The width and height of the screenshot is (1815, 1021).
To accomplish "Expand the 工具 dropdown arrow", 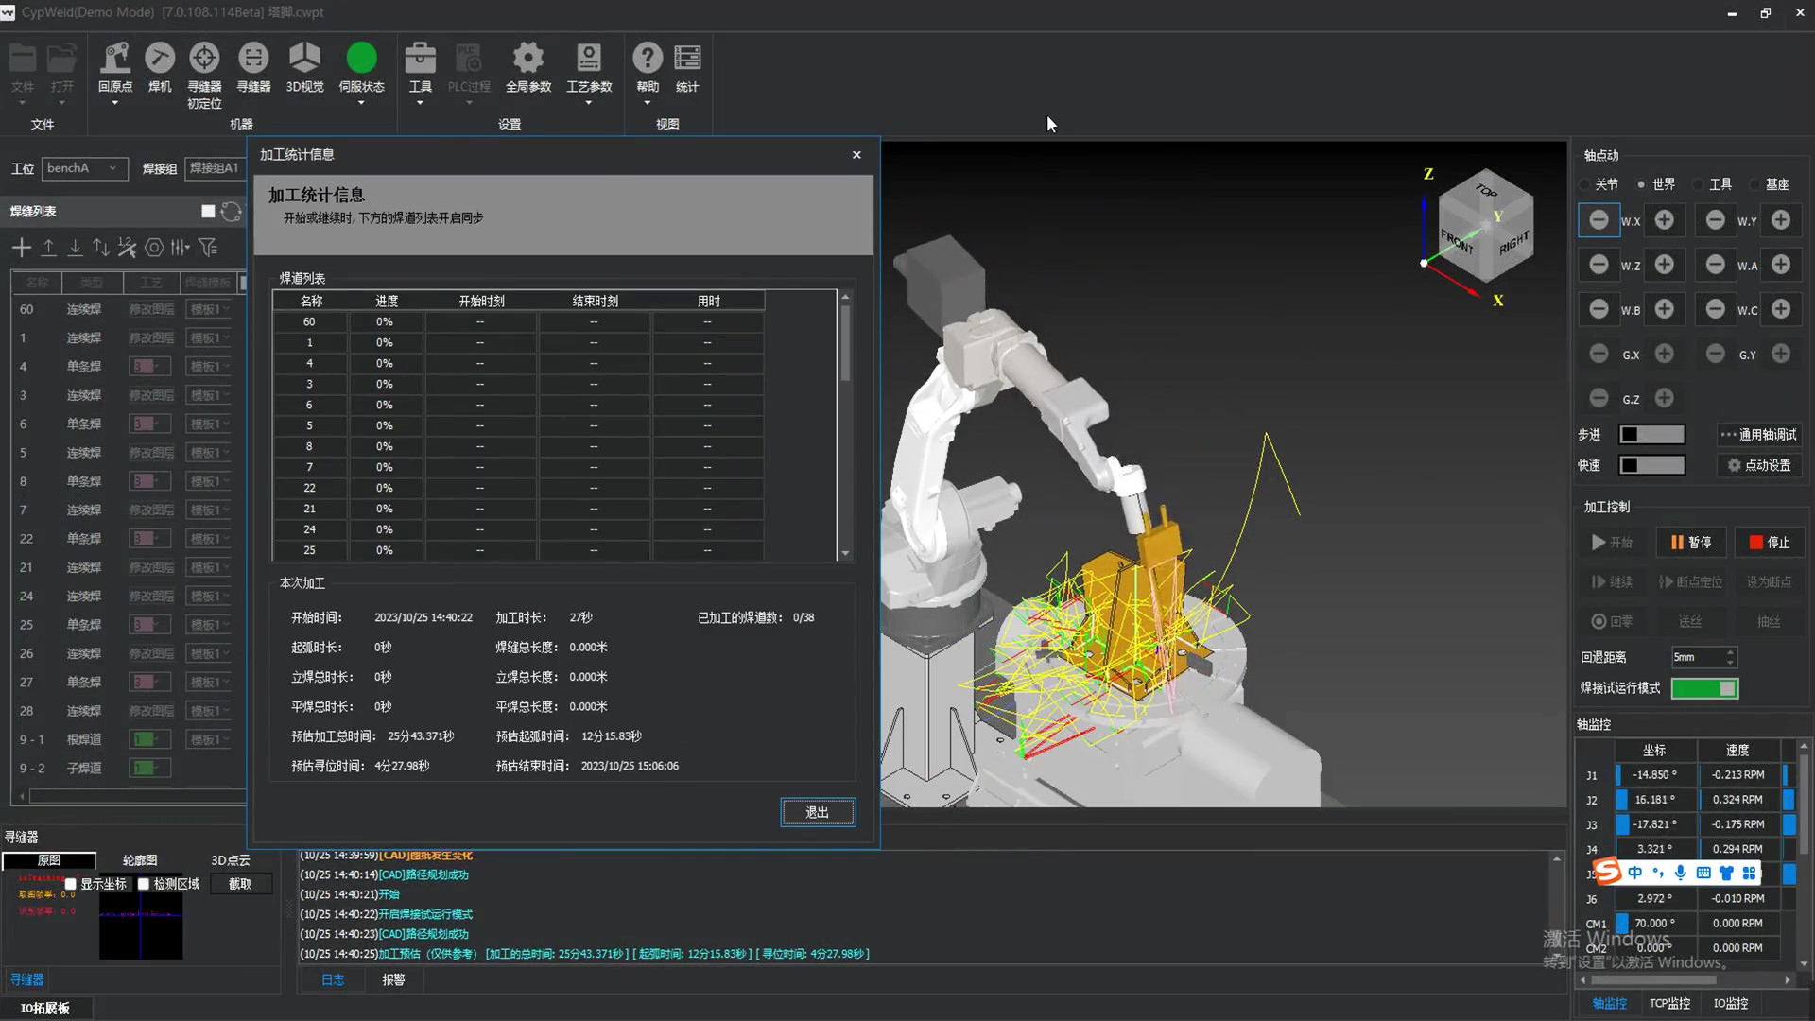I will (x=420, y=103).
